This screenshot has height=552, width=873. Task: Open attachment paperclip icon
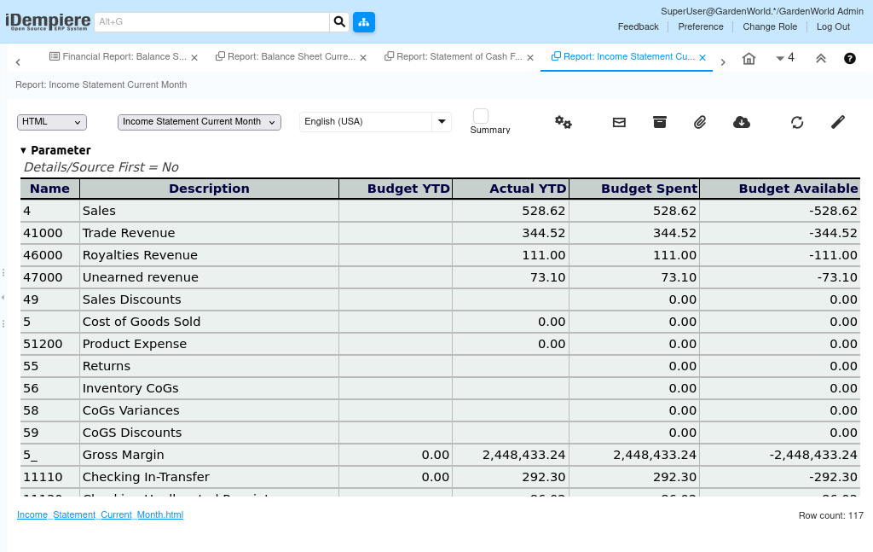tap(700, 122)
